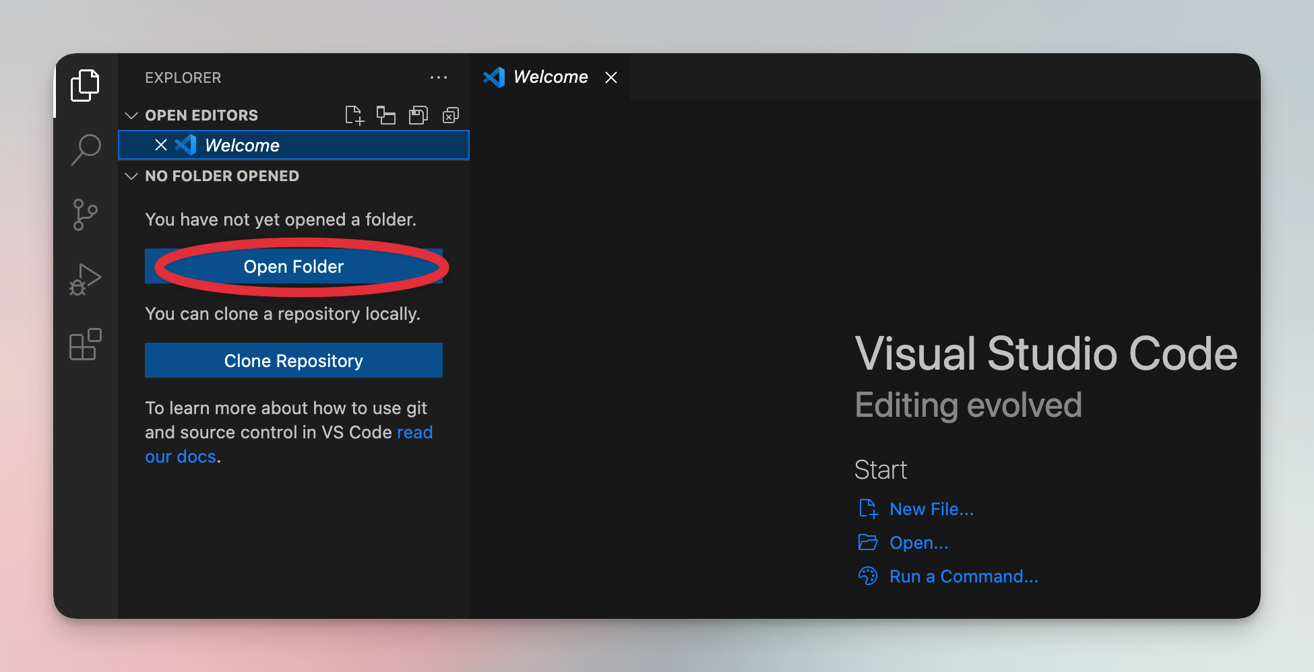Select the Explorer icon in the activity bar
Screen dimensions: 1314x672
(x=86, y=86)
